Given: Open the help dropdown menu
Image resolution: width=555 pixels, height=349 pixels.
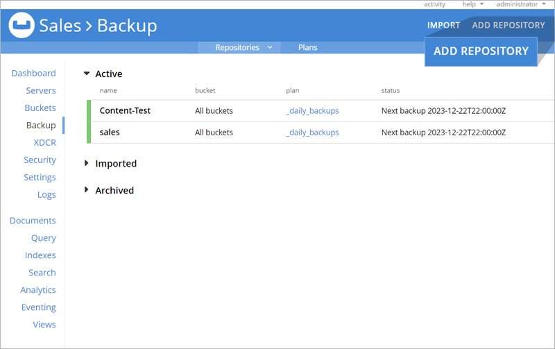Looking at the screenshot, I should tap(473, 4).
